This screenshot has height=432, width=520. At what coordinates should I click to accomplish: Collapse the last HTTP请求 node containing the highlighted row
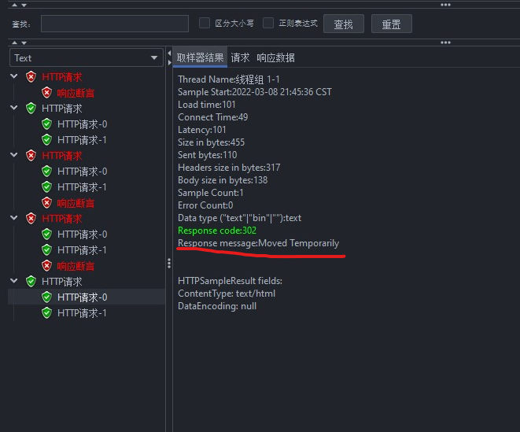14,281
